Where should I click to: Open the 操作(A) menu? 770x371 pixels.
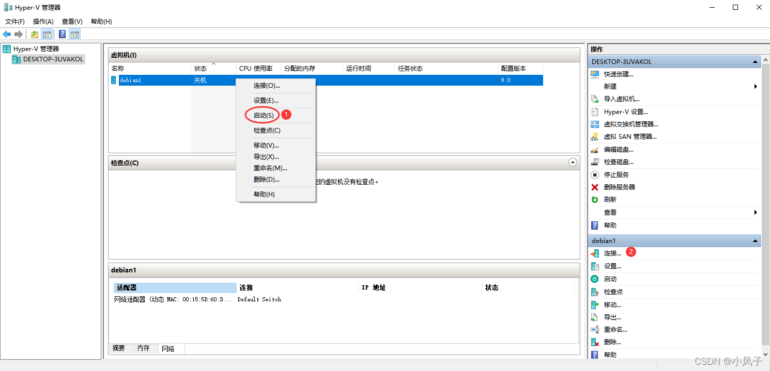click(x=43, y=22)
